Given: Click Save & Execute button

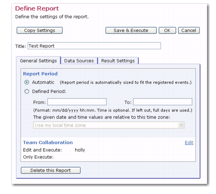Looking at the screenshot, I should (x=131, y=30).
